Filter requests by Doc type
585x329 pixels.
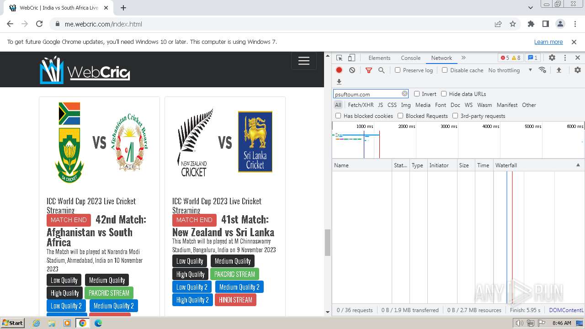tap(455, 105)
